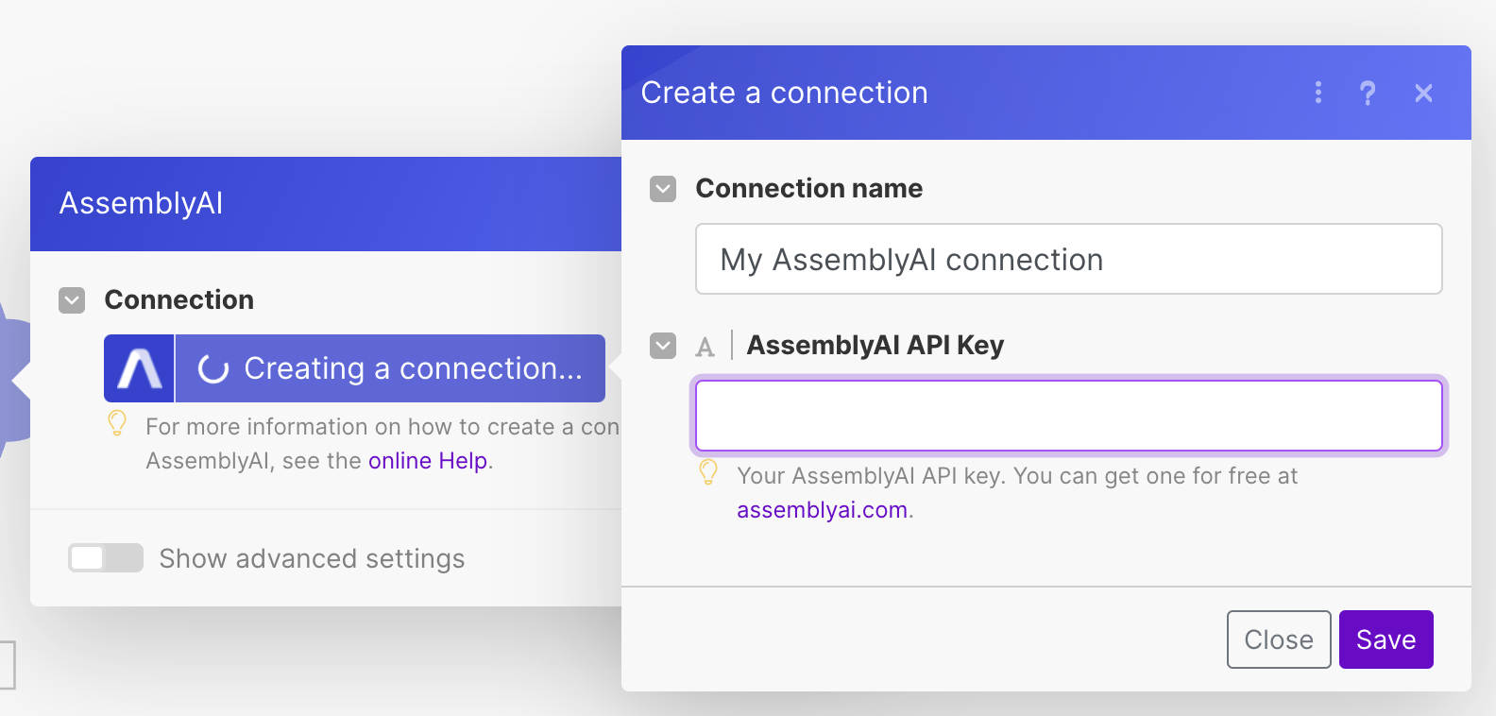The height and width of the screenshot is (716, 1496).
Task: Open the online Help link
Action: coord(427,461)
